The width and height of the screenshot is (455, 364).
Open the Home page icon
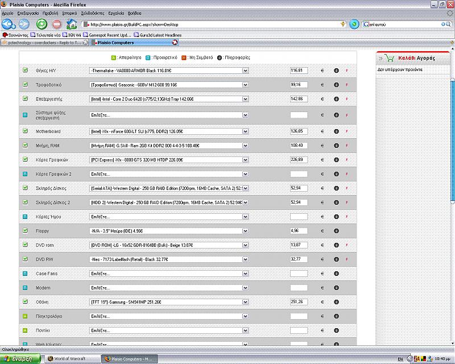72,24
